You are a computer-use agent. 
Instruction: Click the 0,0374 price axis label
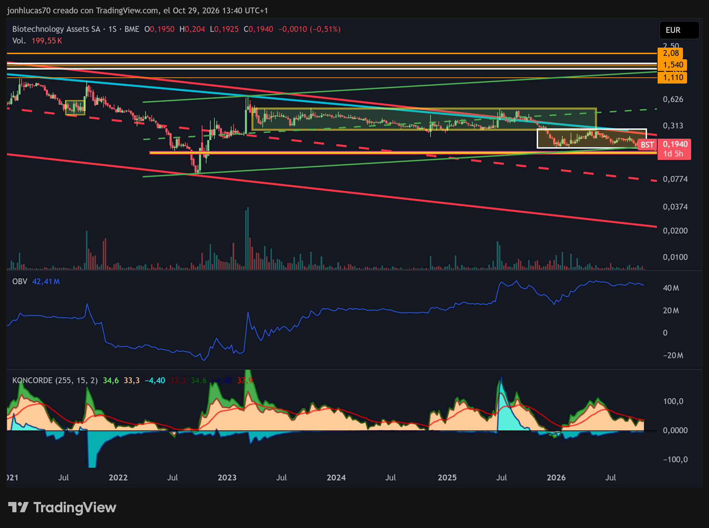[x=675, y=207]
